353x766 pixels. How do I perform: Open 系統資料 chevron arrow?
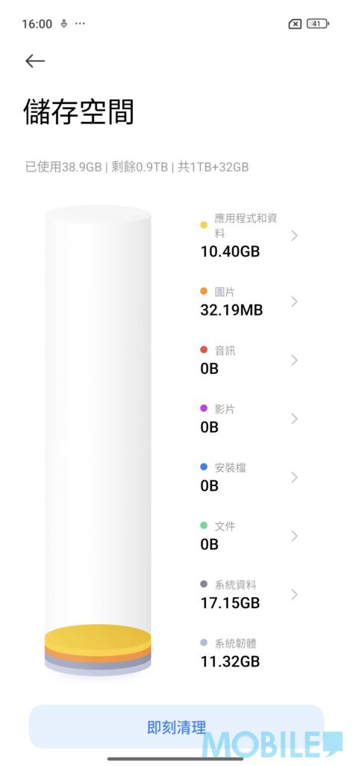[x=294, y=595]
